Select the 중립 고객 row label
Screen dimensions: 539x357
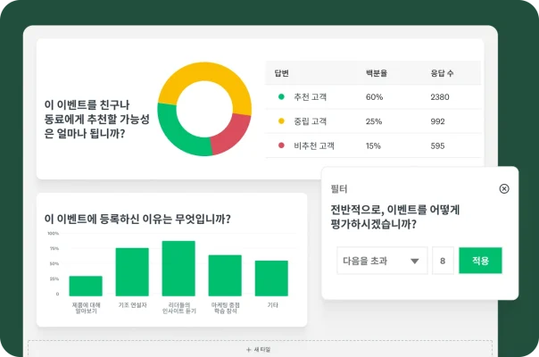point(310,121)
